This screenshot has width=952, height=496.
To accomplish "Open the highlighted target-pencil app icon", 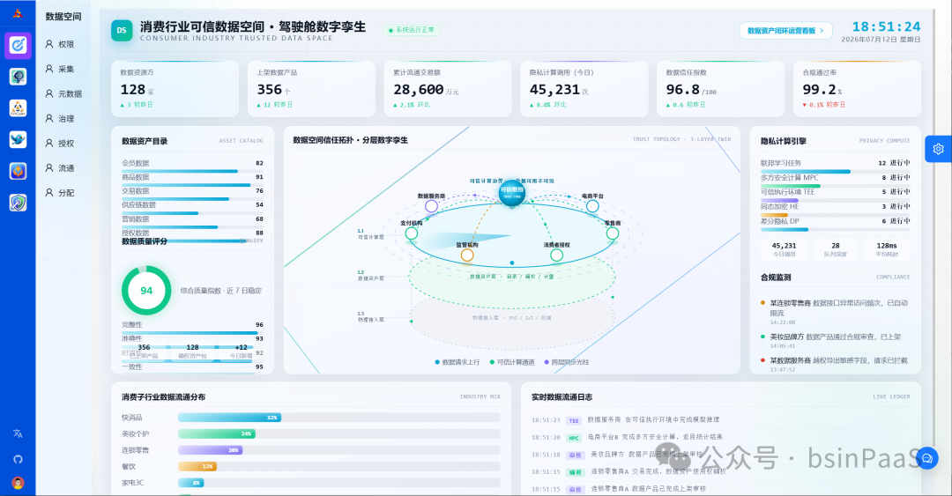I will tap(18, 45).
